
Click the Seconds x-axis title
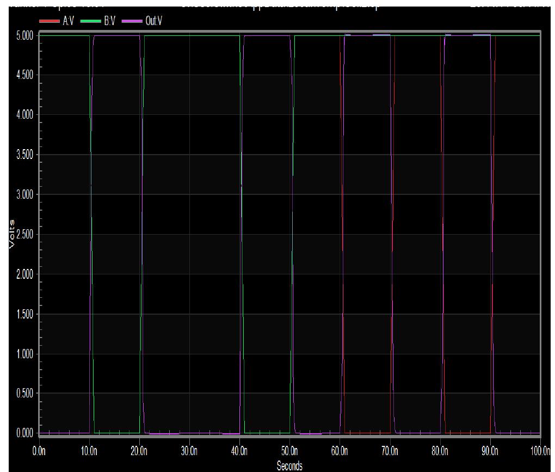pos(289,465)
